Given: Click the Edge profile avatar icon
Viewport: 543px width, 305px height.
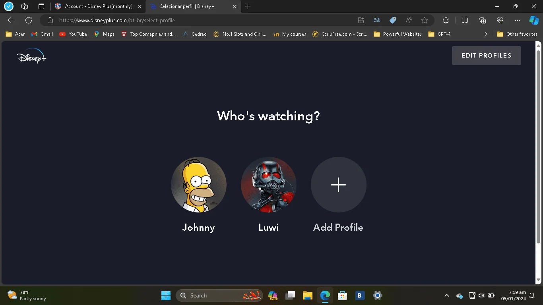Looking at the screenshot, I should (x=8, y=6).
